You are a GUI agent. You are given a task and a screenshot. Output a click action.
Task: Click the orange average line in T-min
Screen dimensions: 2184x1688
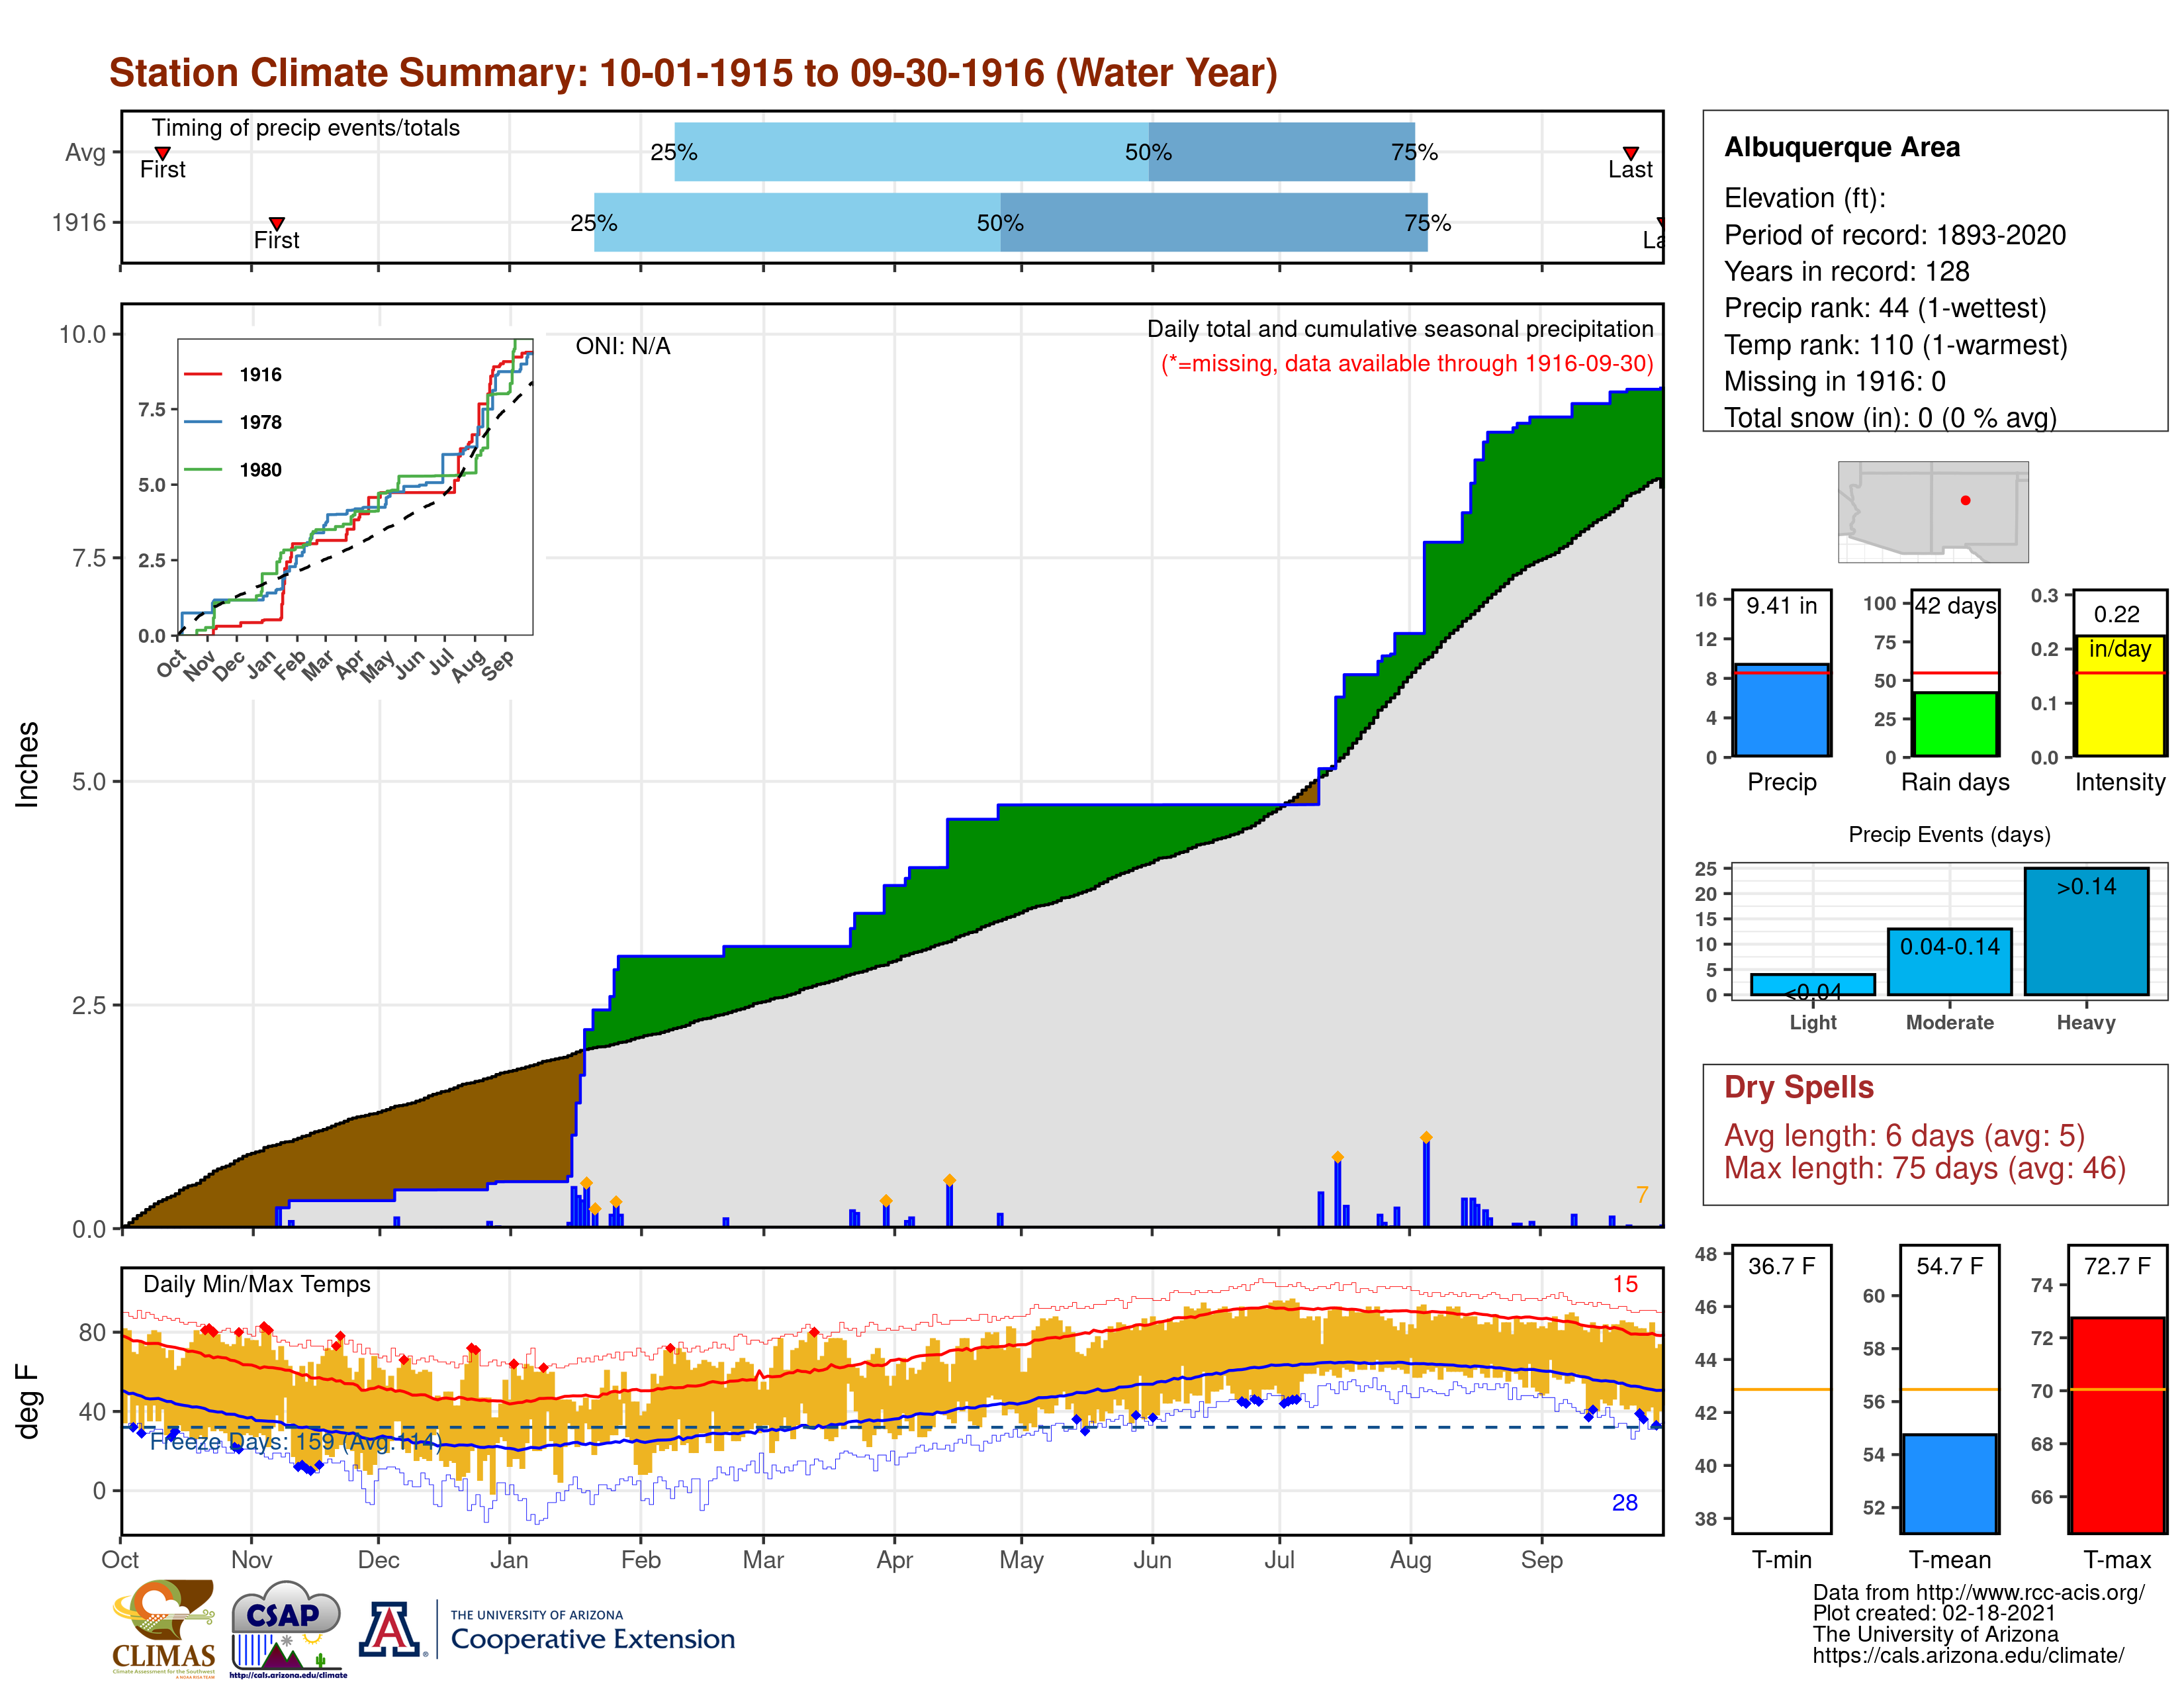(x=1781, y=1389)
